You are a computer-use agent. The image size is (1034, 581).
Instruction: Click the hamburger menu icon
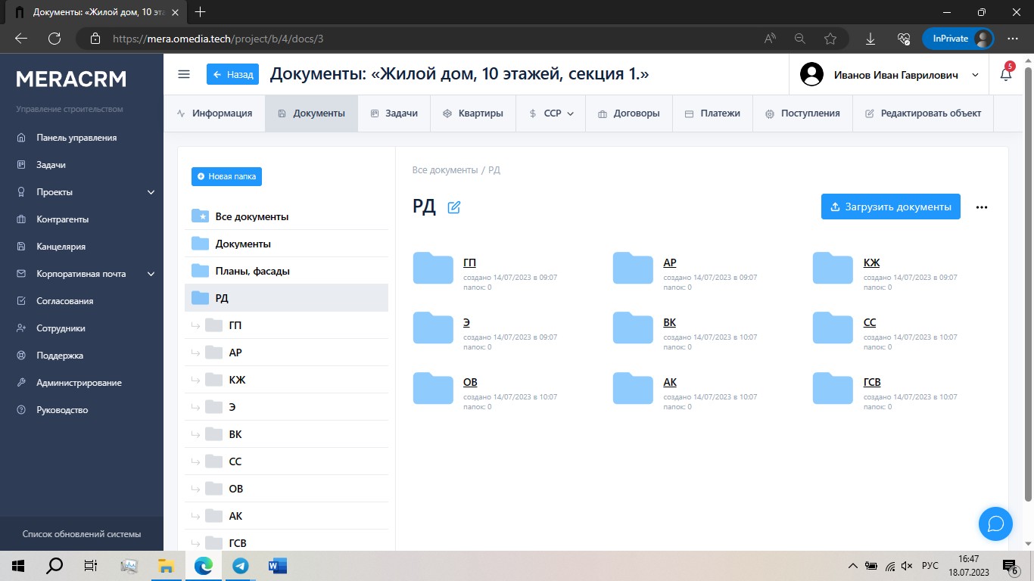tap(183, 74)
